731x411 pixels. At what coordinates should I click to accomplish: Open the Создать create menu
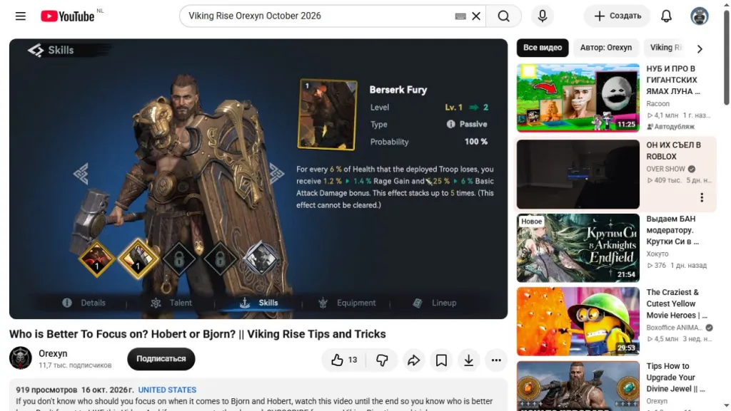click(x=617, y=16)
